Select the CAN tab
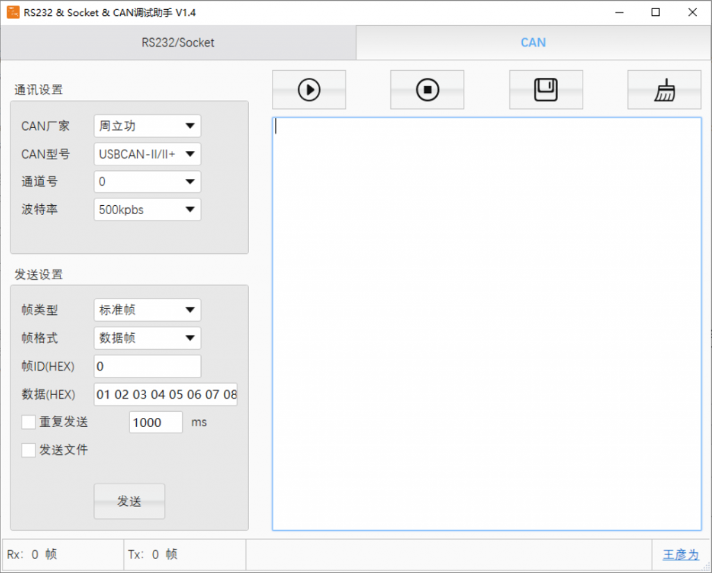This screenshot has height=573, width=712. pos(533,42)
